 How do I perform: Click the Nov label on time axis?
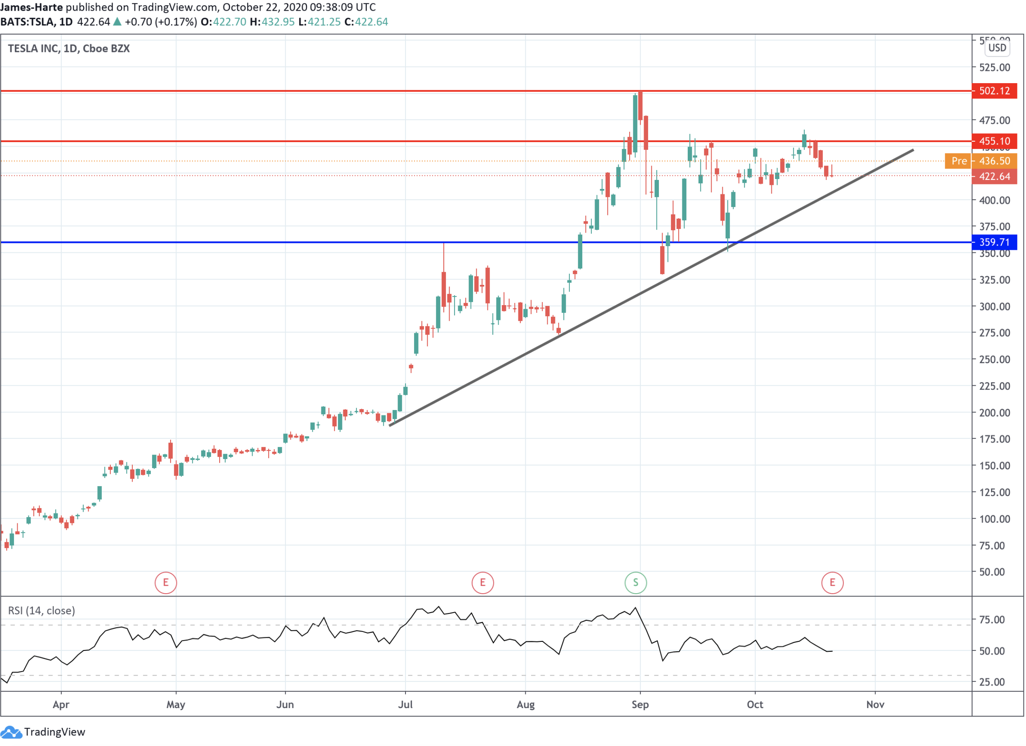click(875, 705)
